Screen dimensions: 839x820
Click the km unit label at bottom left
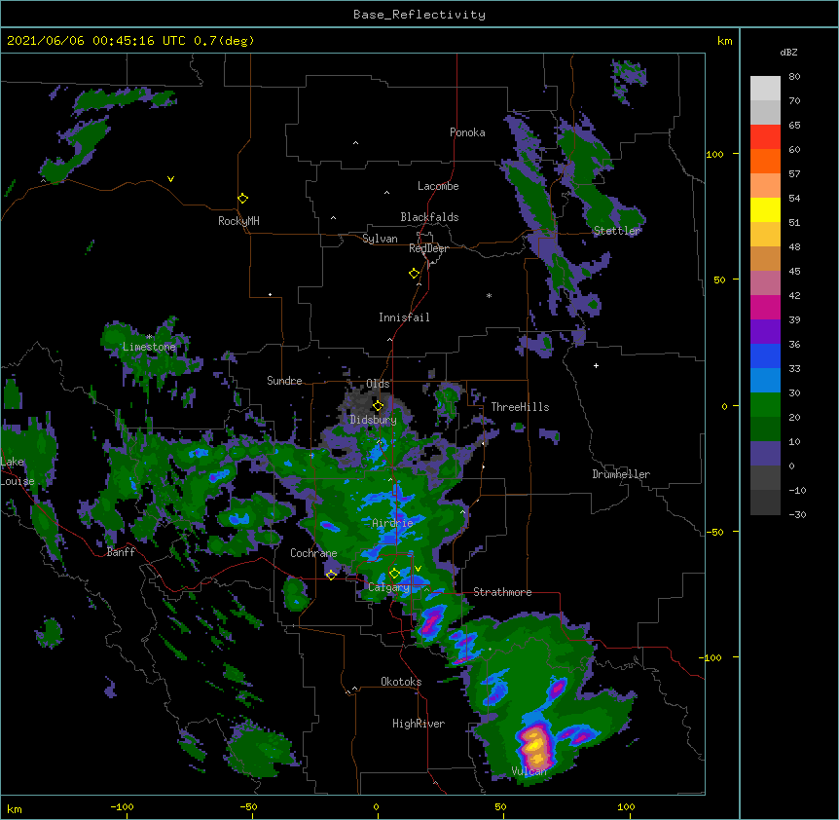point(14,808)
